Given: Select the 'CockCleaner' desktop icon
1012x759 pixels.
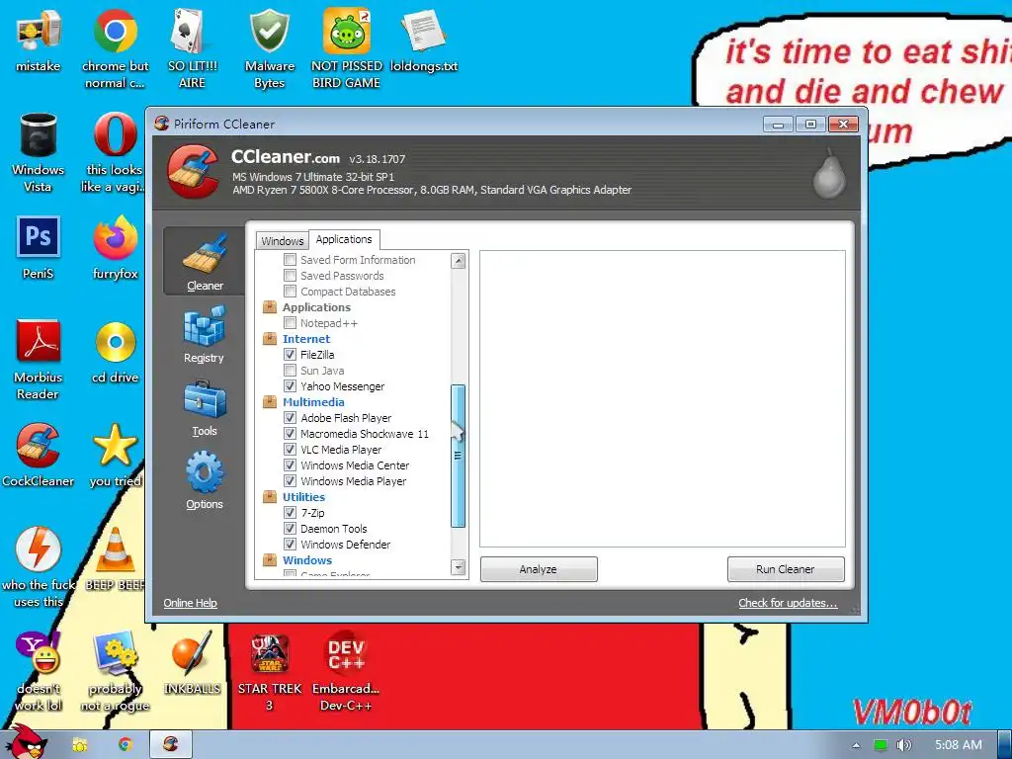Looking at the screenshot, I should (39, 456).
